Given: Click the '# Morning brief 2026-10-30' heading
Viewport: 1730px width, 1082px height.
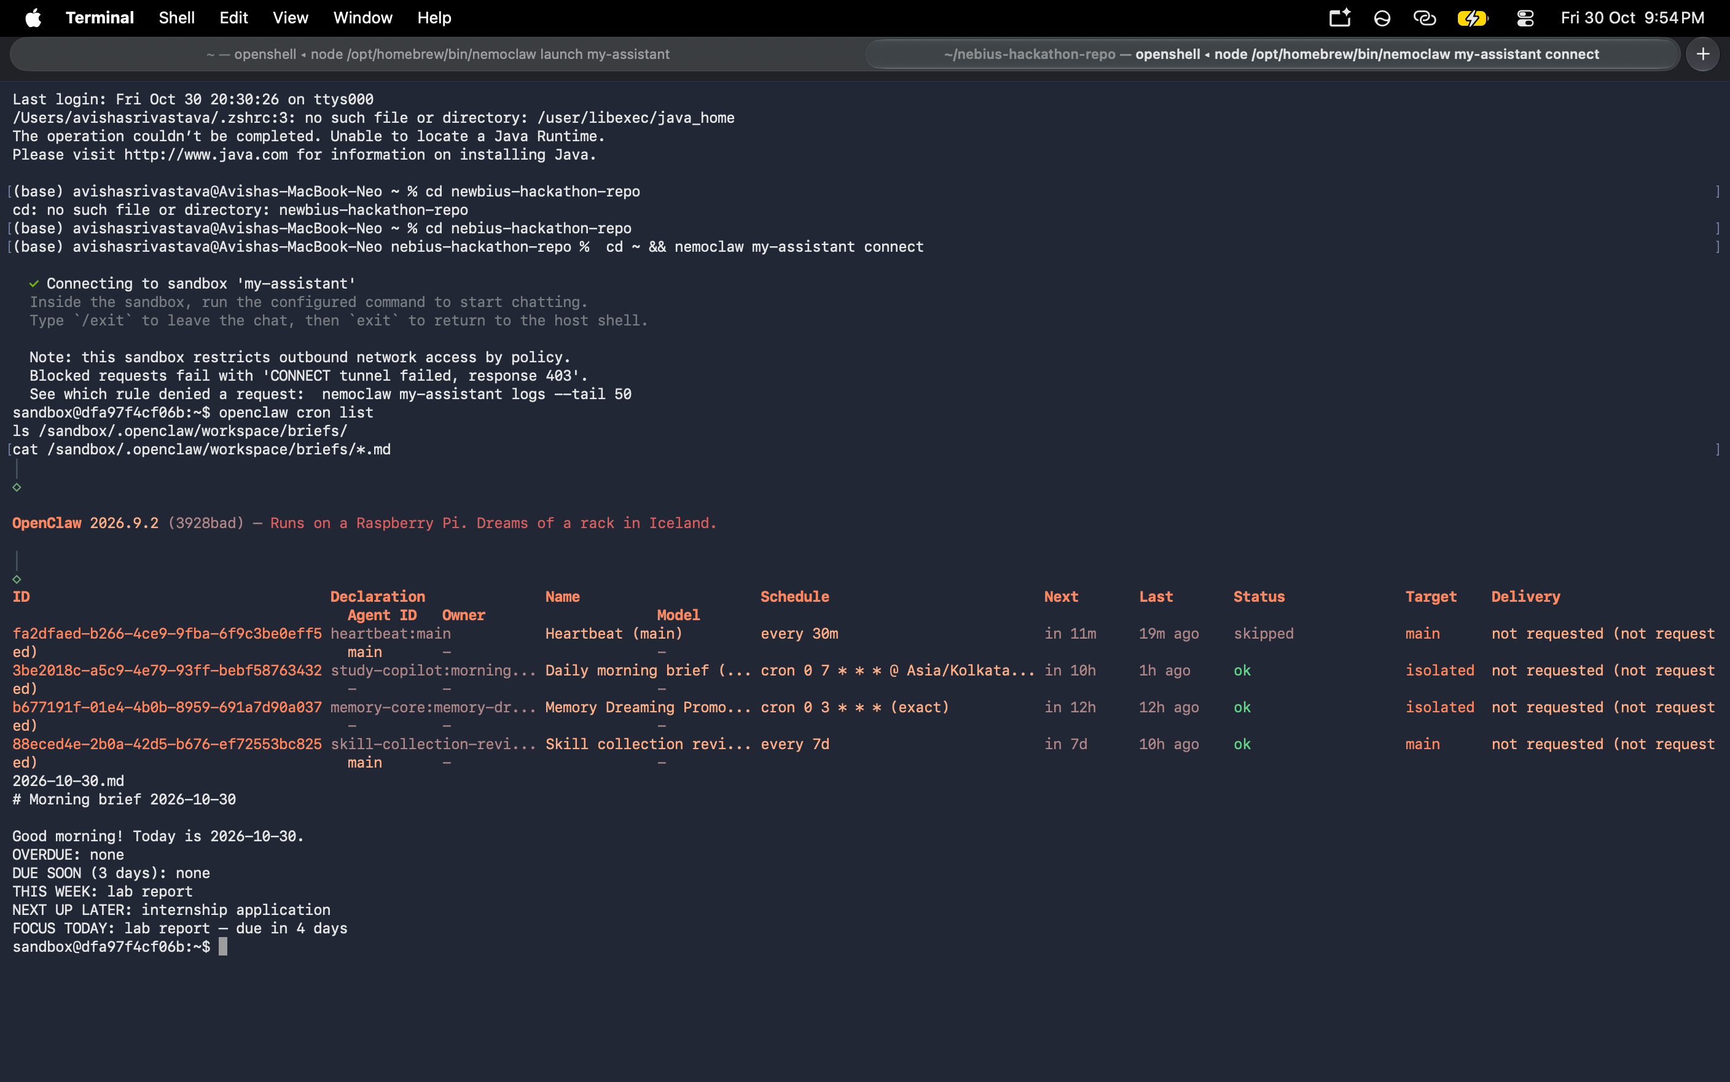Looking at the screenshot, I should coord(124,800).
